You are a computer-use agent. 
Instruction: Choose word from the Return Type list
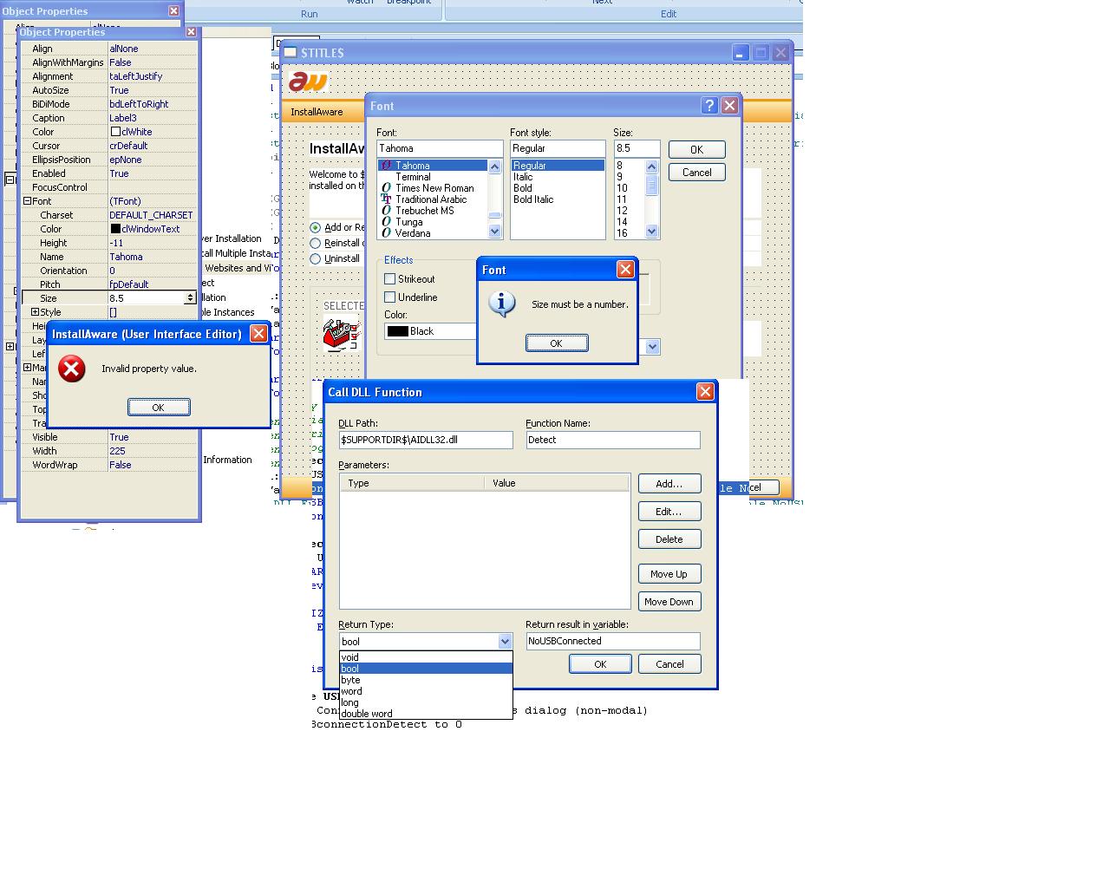(x=426, y=691)
